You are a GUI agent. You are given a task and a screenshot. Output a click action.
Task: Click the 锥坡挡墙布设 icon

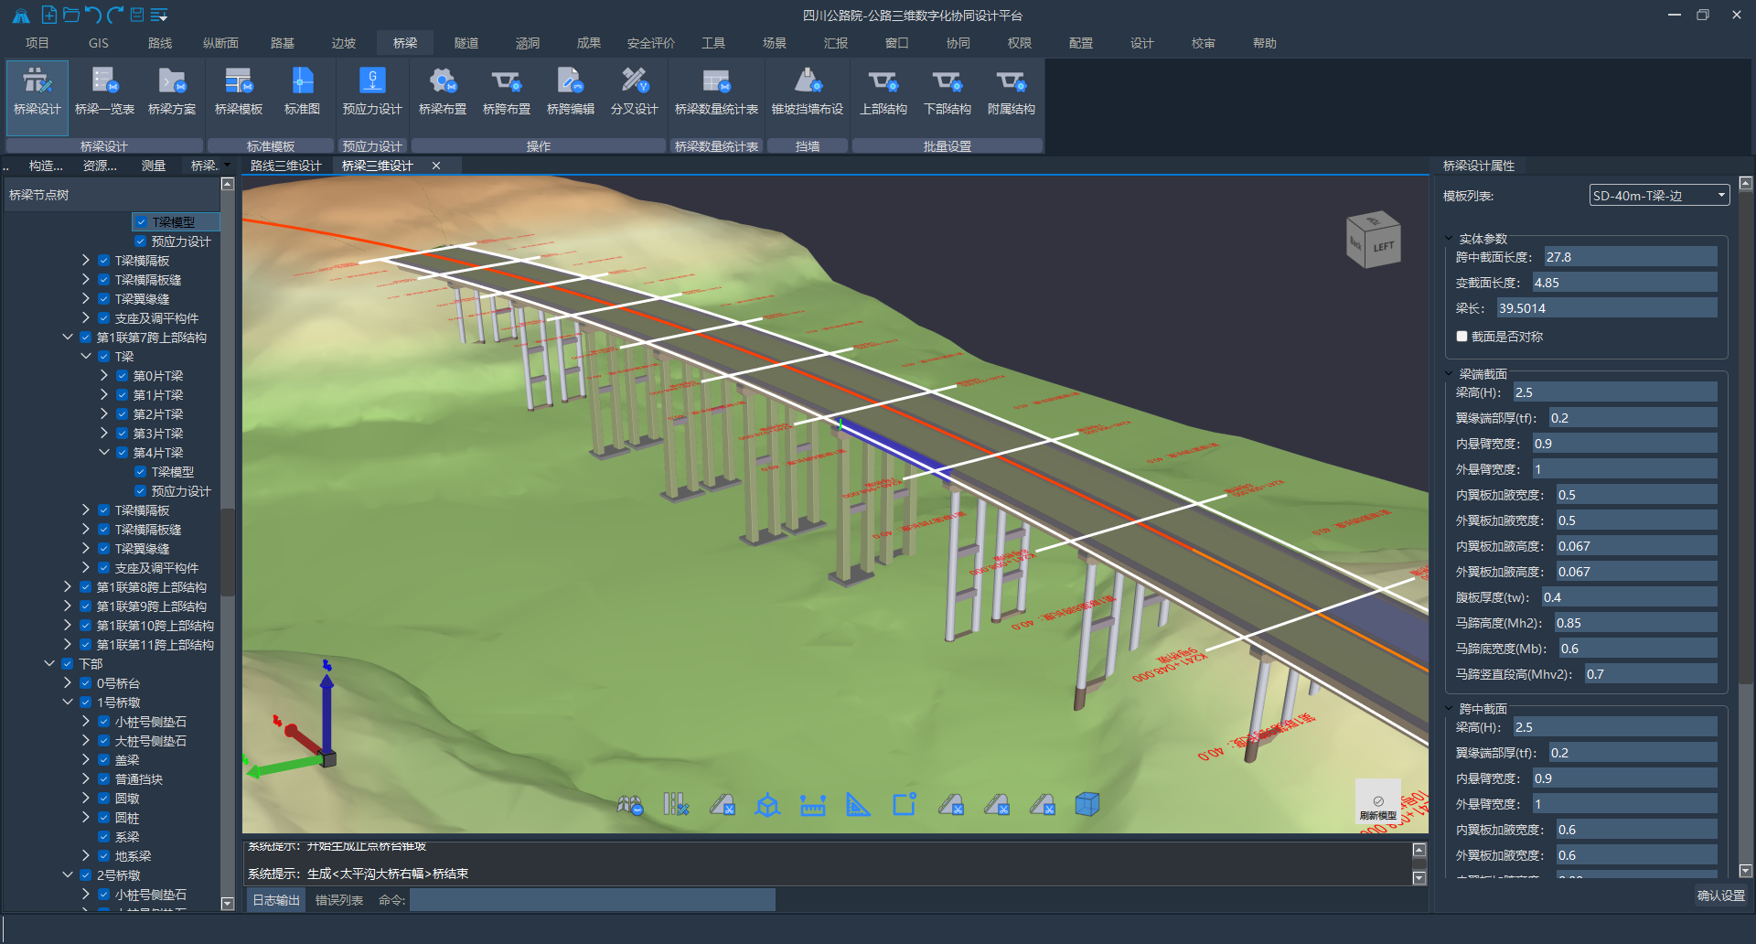coord(807,91)
